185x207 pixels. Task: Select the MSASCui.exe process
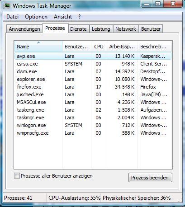click(93, 102)
